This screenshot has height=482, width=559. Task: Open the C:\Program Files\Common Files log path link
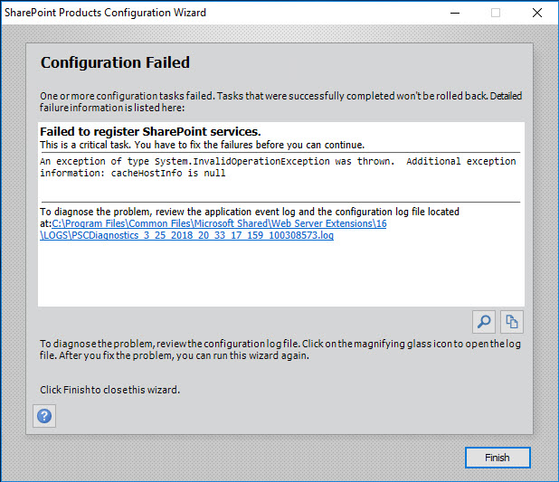coord(219,223)
